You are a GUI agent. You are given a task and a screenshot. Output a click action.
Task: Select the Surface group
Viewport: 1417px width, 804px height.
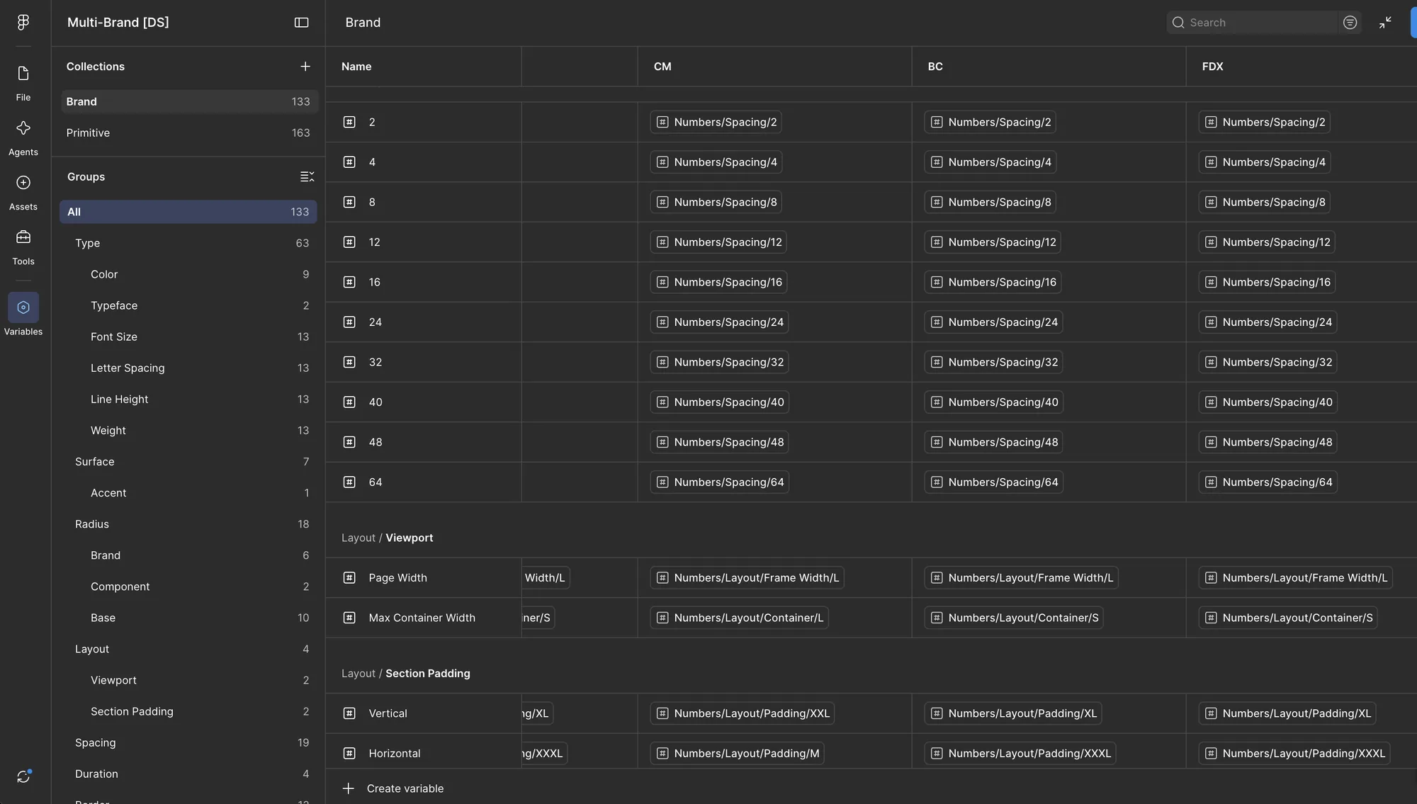pyautogui.click(x=188, y=461)
